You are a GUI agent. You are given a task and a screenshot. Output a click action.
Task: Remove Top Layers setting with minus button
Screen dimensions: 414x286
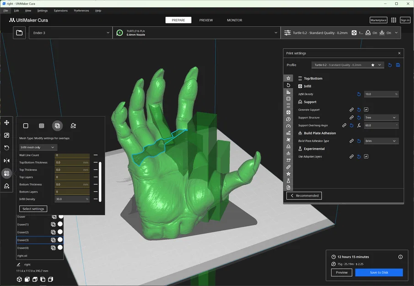[96, 177]
